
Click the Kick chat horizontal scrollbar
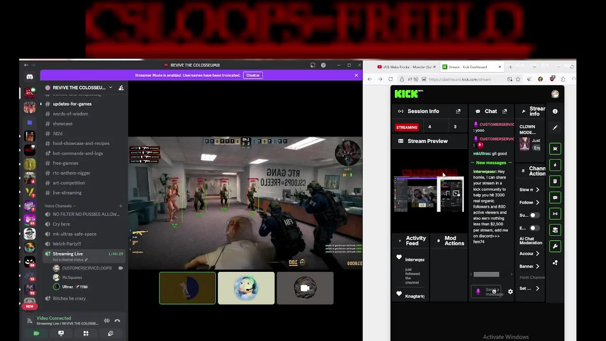[486, 274]
